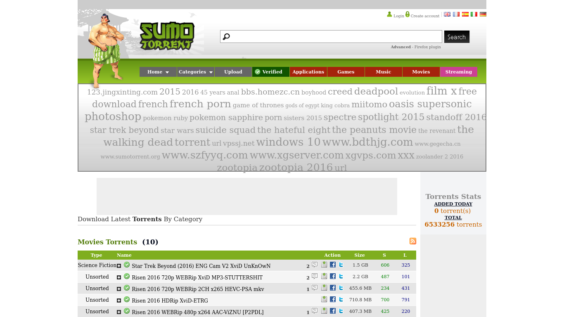Share Star Trek Beyond on Facebook

333,265
